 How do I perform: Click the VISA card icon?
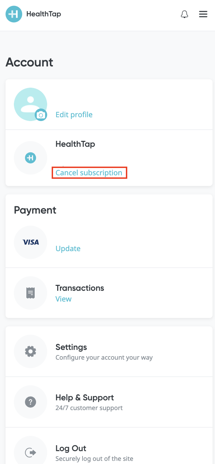tap(31, 242)
